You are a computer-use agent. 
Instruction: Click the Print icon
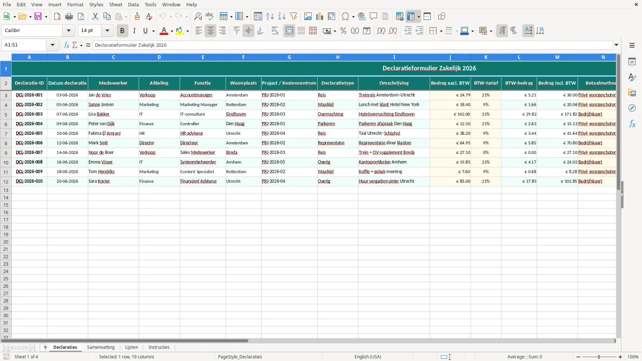69,17
